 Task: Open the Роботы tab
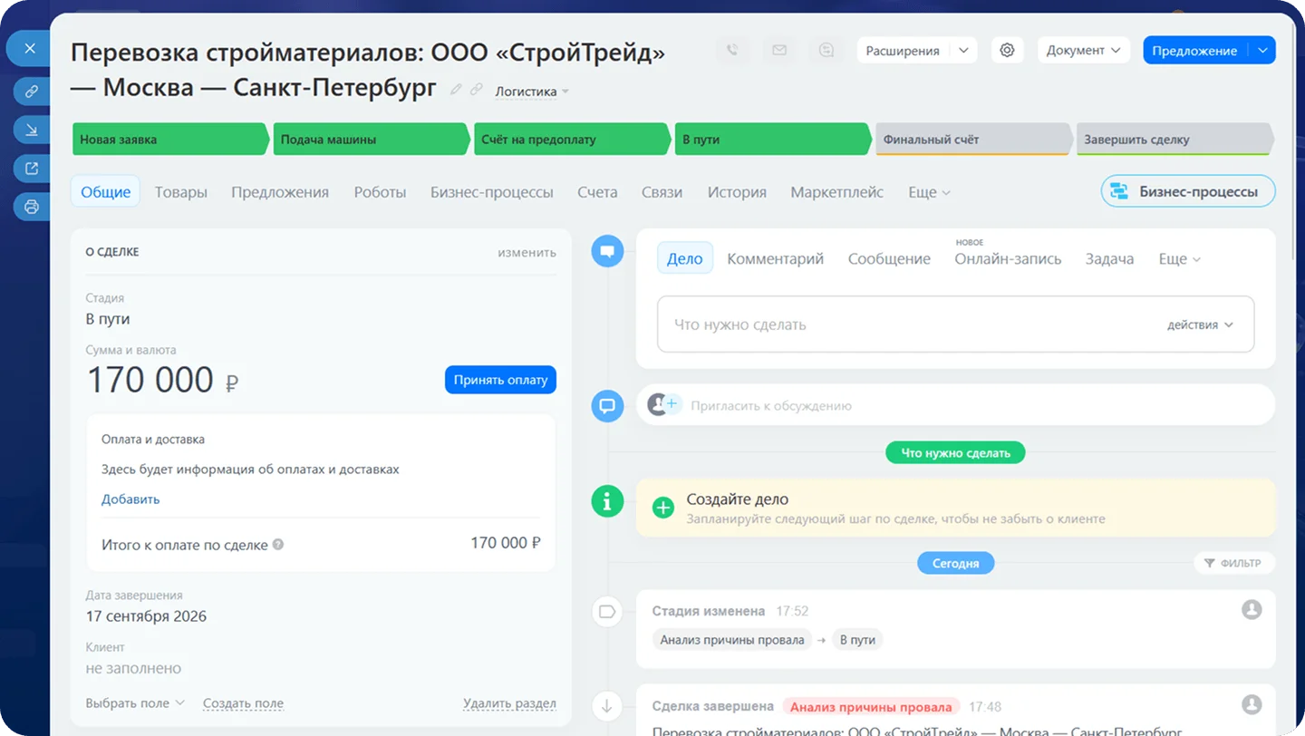380,192
